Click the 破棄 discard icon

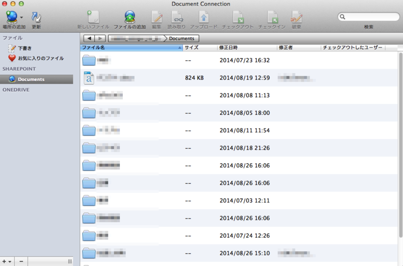(x=296, y=17)
